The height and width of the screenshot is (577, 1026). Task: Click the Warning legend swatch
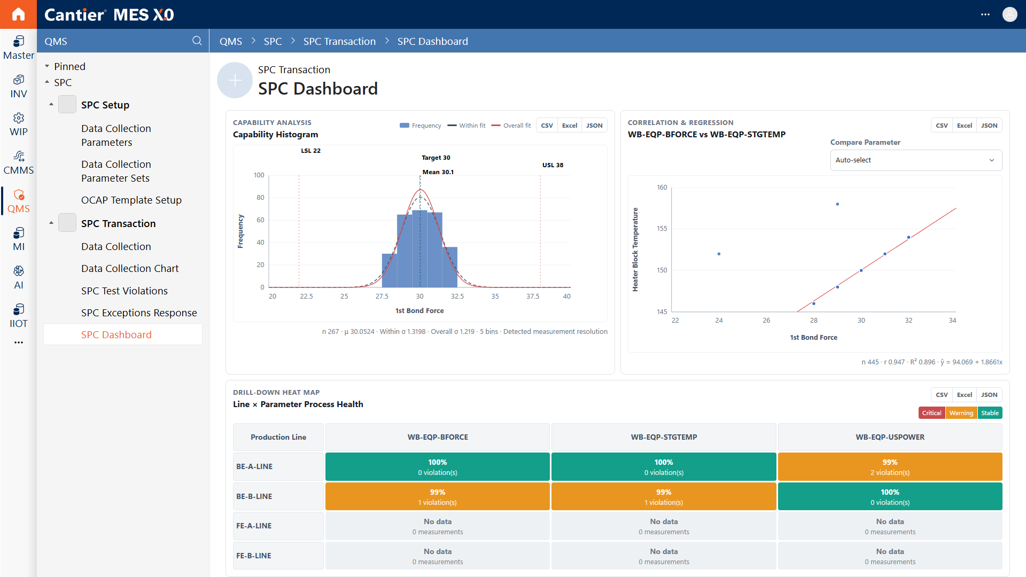(961, 413)
